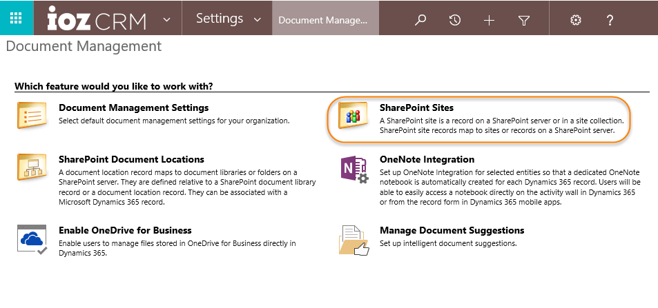Click the OneNote Integration icon
Screen dimensions: 658x308
354,170
